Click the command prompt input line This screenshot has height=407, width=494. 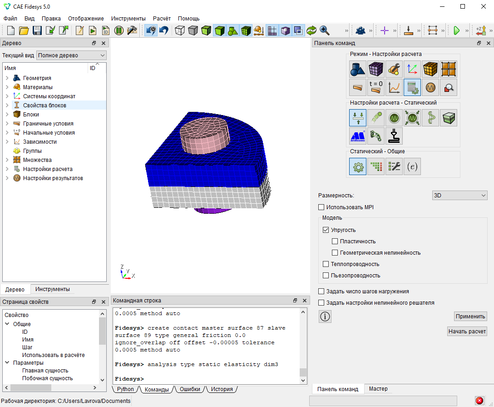(x=206, y=379)
